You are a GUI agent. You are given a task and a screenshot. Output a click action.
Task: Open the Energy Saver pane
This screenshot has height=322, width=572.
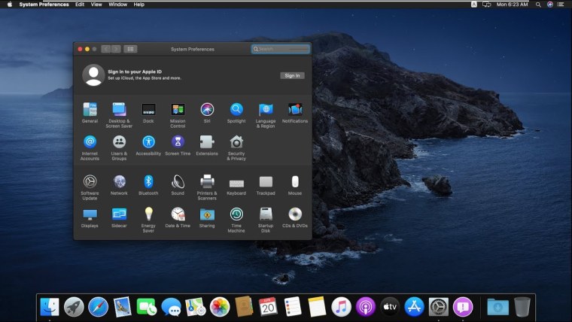(x=148, y=214)
